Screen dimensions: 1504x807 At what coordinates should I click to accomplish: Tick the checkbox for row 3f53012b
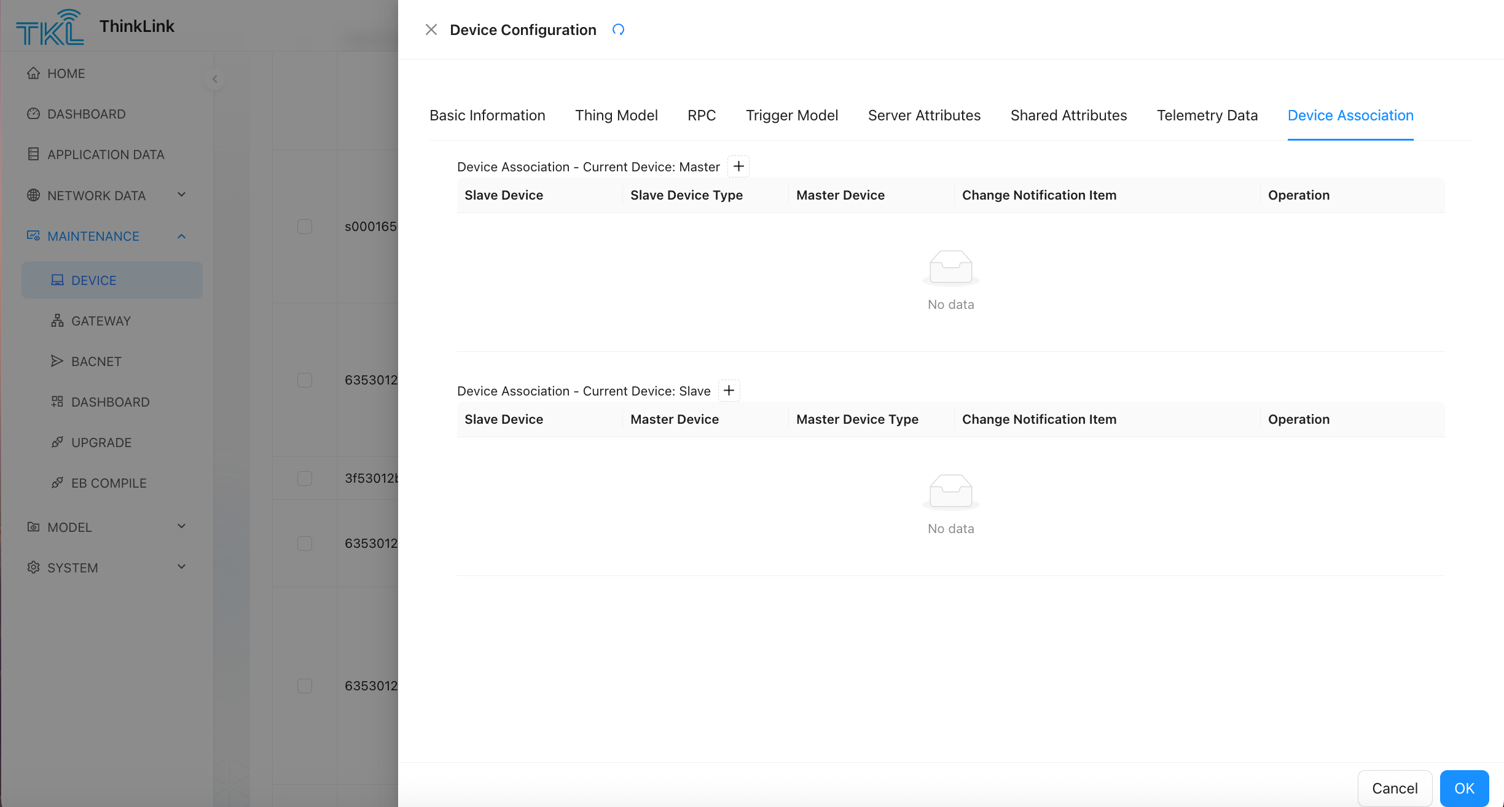click(x=305, y=478)
